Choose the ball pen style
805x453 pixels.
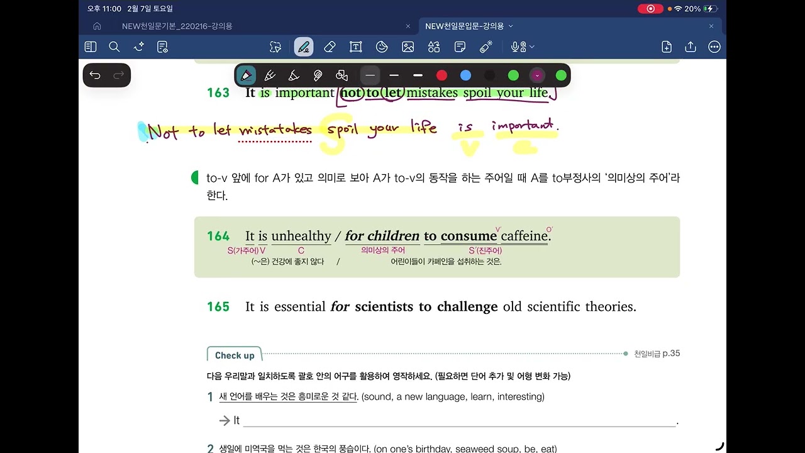(270, 75)
